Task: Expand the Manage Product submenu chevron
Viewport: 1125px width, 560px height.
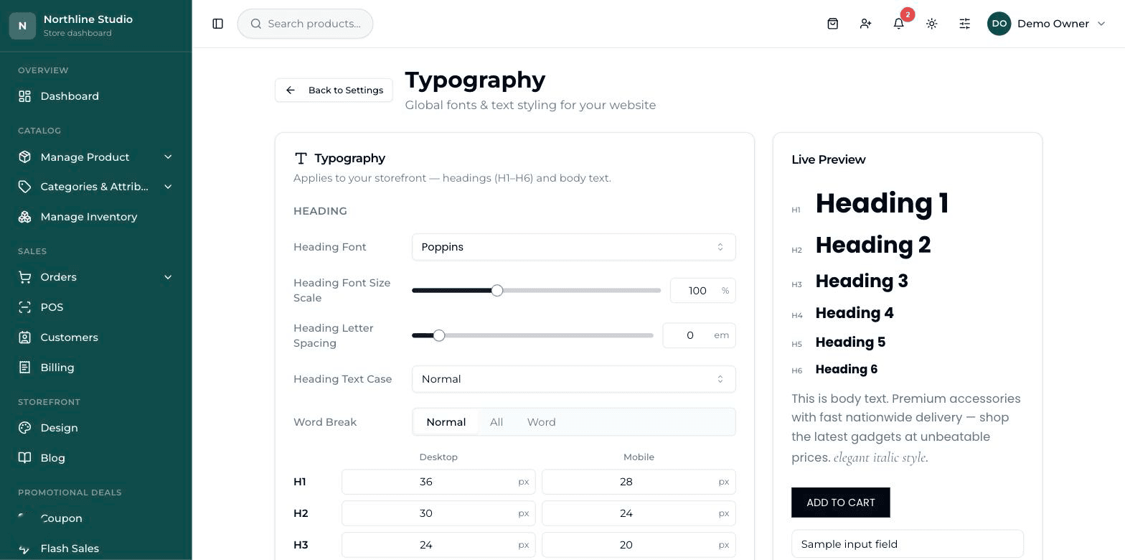Action: click(x=168, y=157)
